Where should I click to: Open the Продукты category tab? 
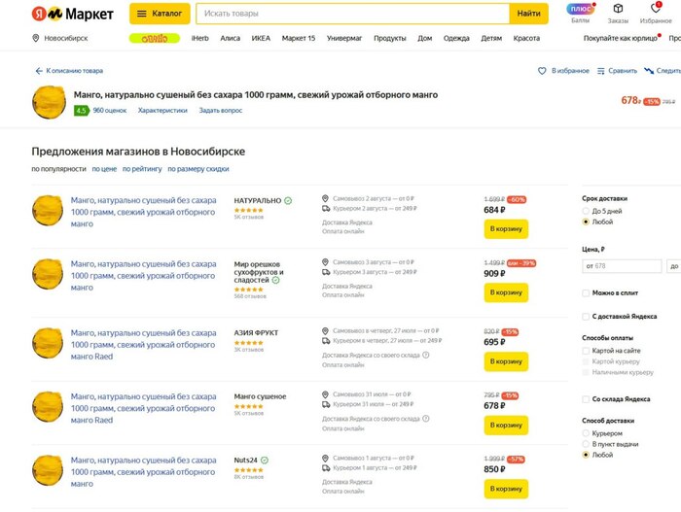[x=389, y=38]
